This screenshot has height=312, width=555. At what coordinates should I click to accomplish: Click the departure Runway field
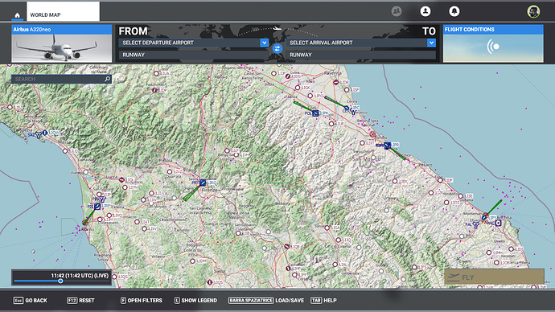click(x=193, y=55)
